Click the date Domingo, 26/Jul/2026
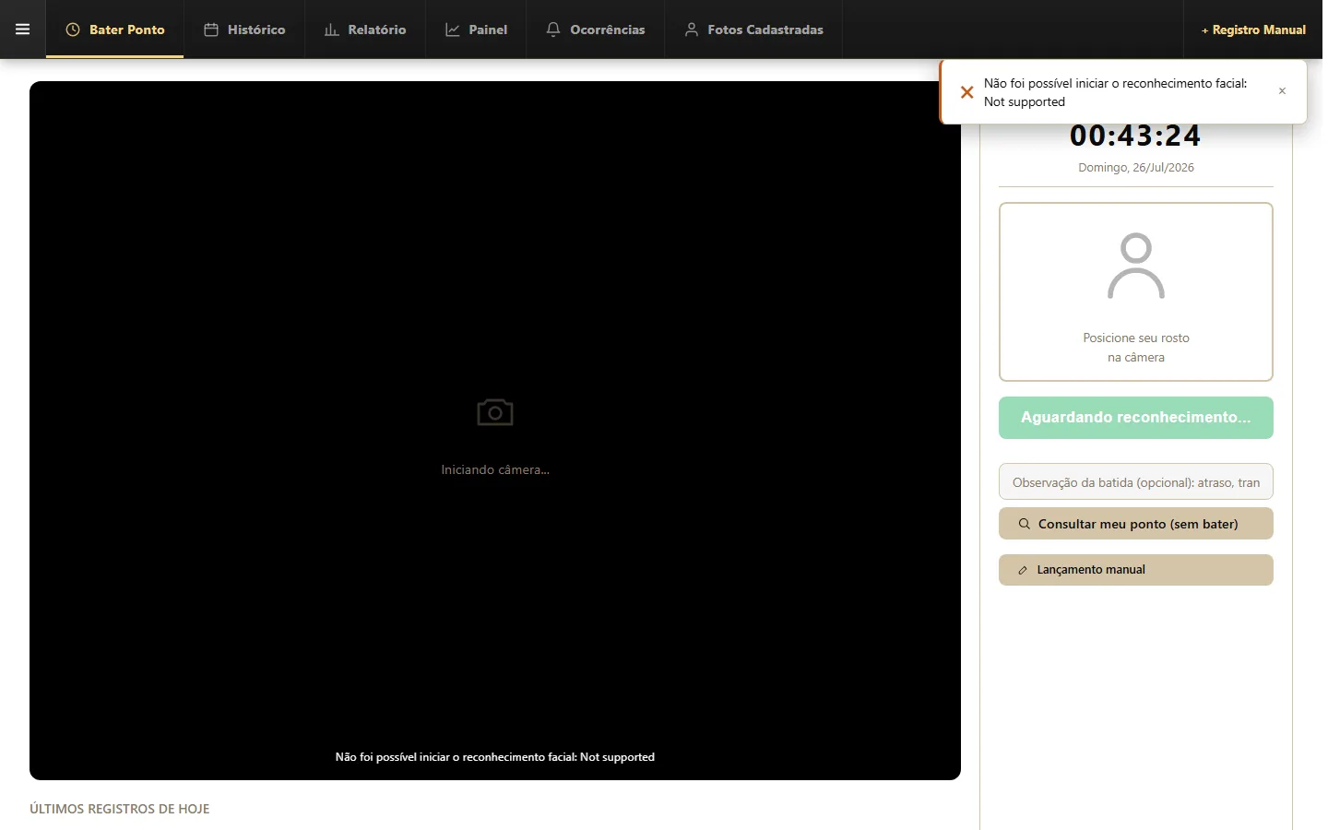 coord(1136,168)
